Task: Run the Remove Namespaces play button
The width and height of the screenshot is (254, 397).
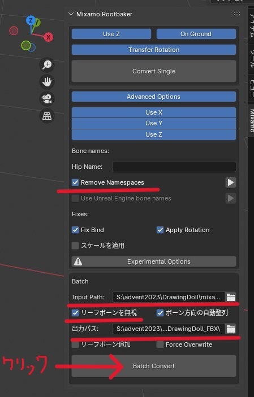Action: click(231, 182)
